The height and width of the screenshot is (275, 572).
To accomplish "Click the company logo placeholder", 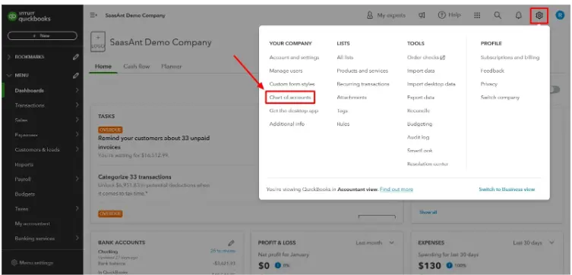I will click(x=98, y=42).
